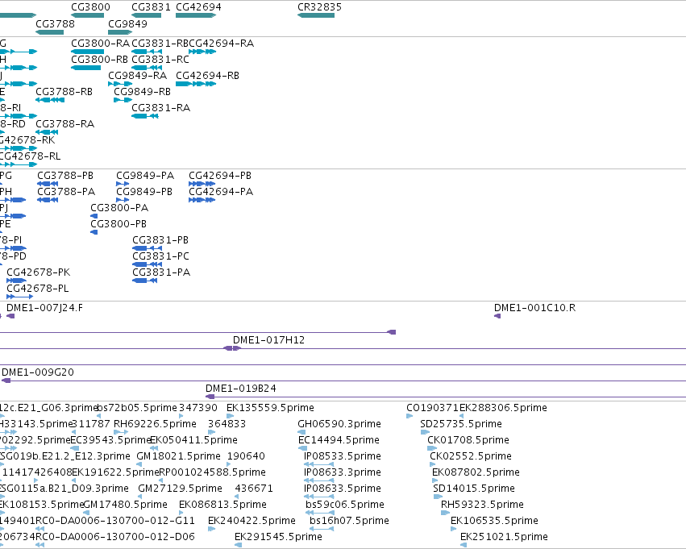Open the CG3788 gene entry
Screen dimensions: 686x549
pos(49,32)
